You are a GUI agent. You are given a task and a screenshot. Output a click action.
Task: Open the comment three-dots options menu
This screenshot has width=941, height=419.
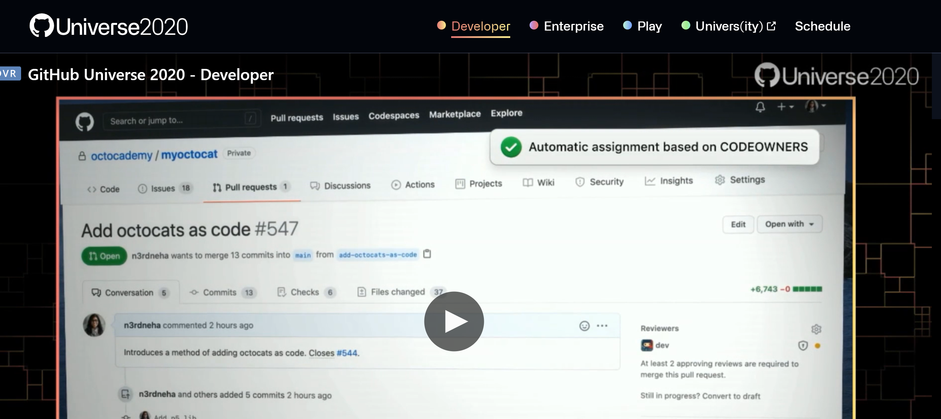tap(602, 325)
